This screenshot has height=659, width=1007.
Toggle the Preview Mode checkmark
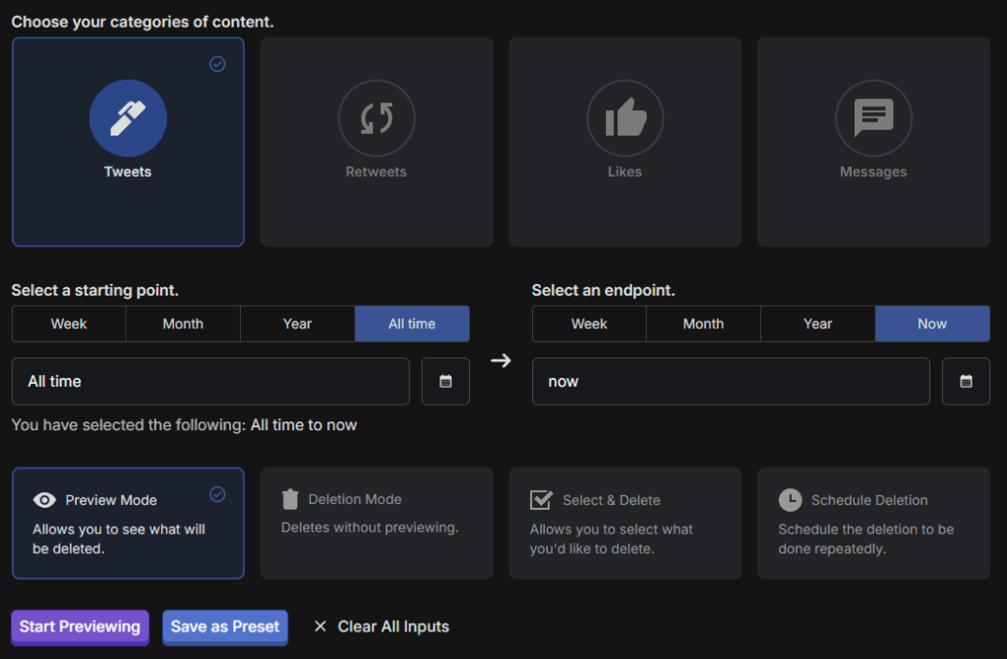pyautogui.click(x=218, y=494)
